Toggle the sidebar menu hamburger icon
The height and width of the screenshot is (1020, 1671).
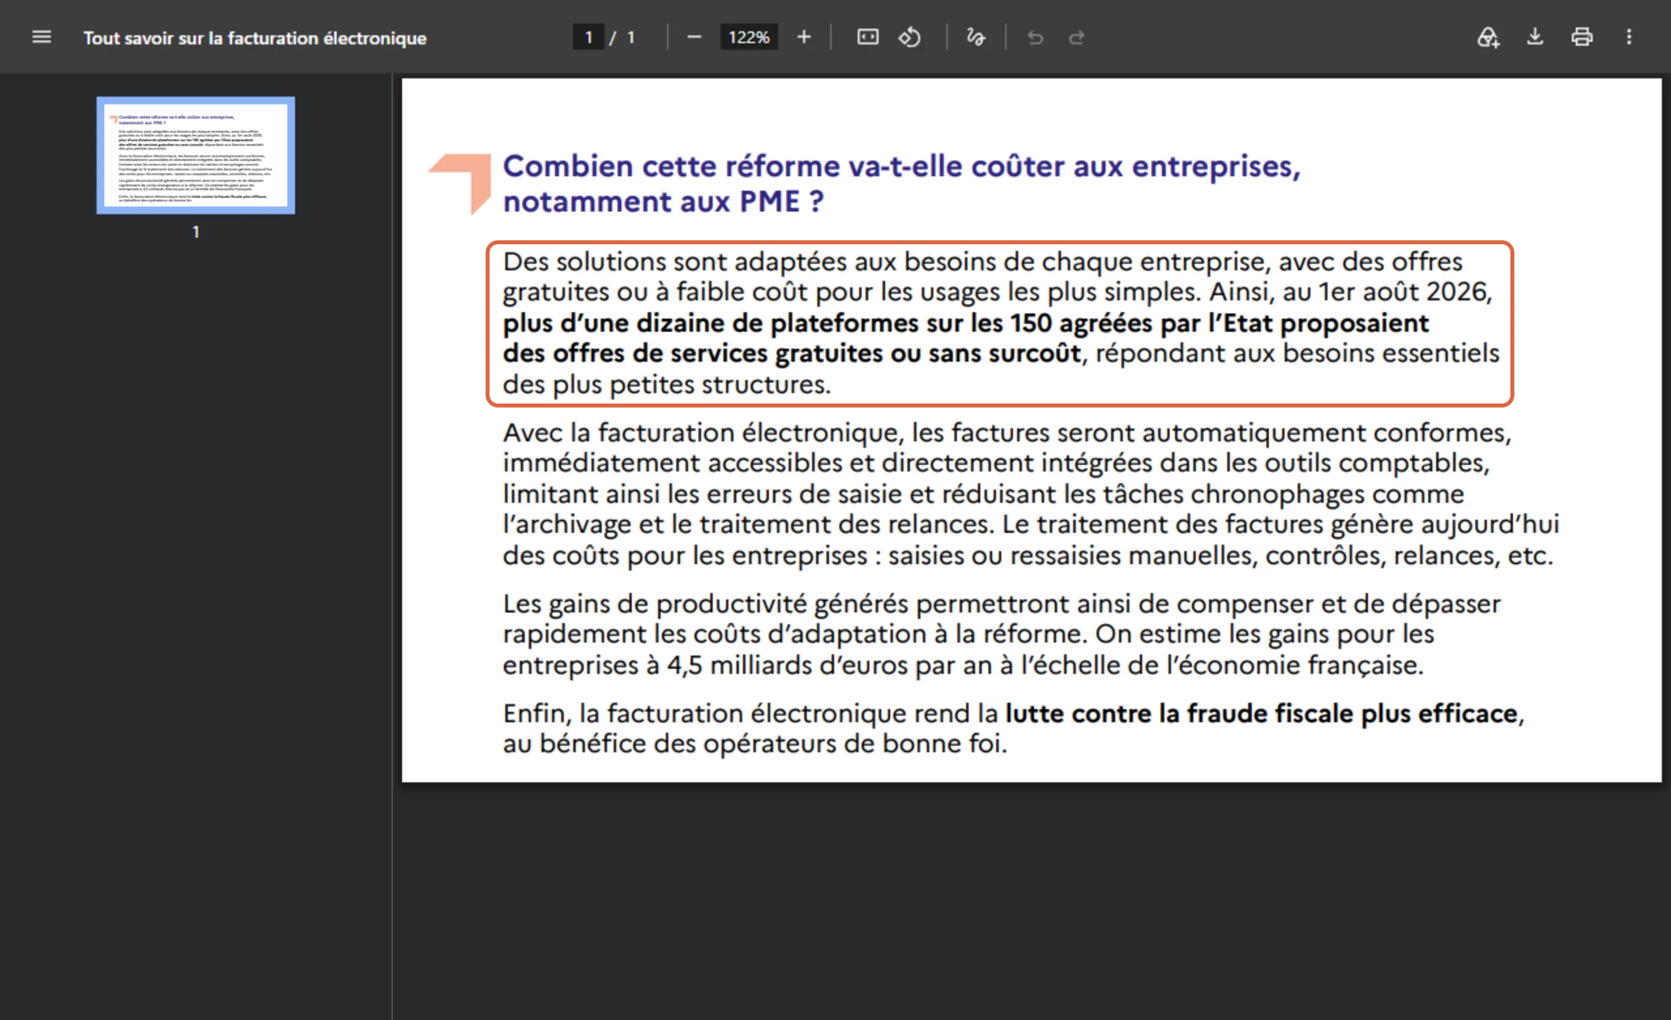click(41, 37)
